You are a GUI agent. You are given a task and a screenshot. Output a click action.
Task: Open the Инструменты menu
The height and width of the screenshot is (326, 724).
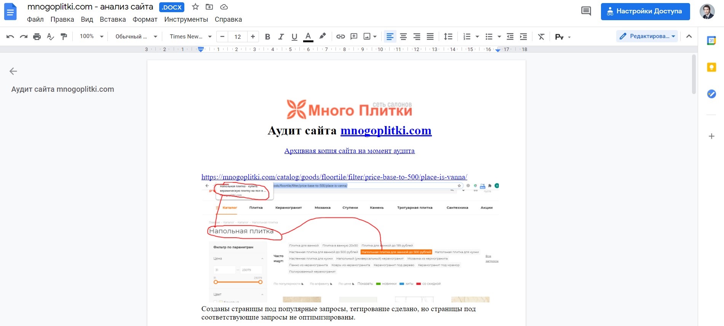[186, 19]
